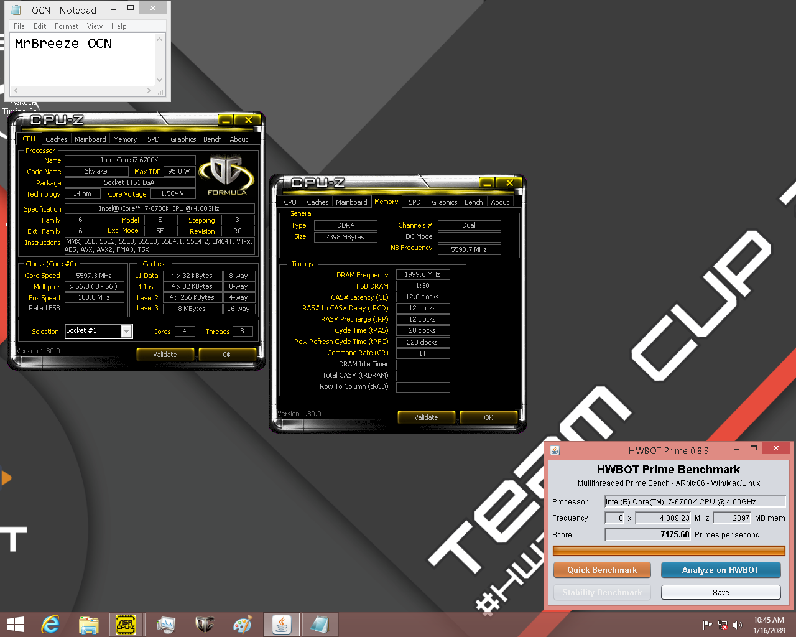Open the View menu in Notepad
Viewport: 796px width, 637px height.
95,26
